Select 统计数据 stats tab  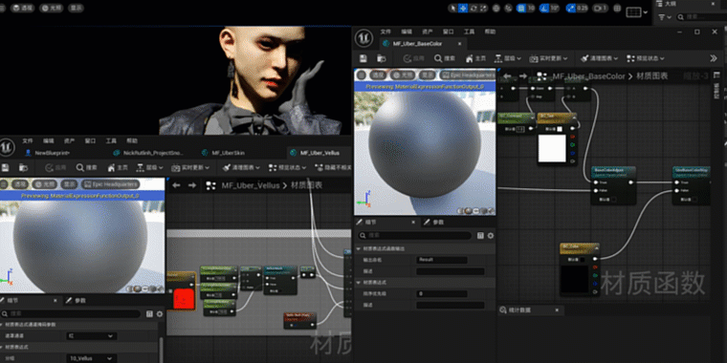click(x=519, y=310)
